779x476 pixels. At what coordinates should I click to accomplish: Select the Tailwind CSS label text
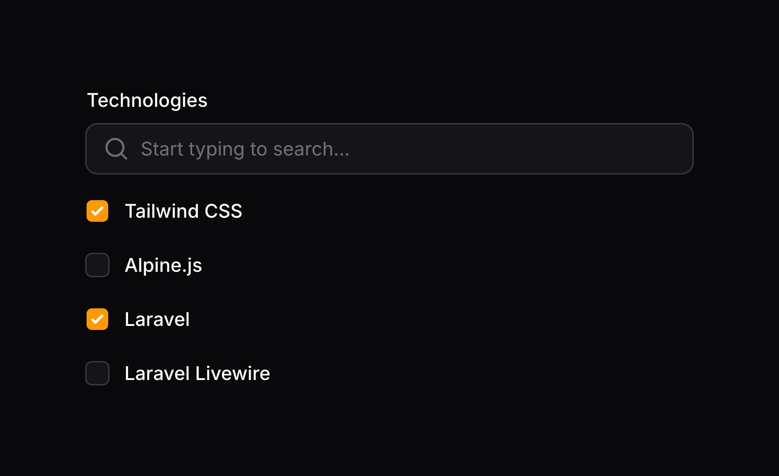click(x=183, y=211)
